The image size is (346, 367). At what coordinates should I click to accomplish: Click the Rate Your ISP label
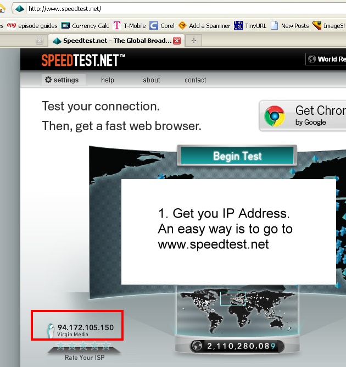point(85,358)
